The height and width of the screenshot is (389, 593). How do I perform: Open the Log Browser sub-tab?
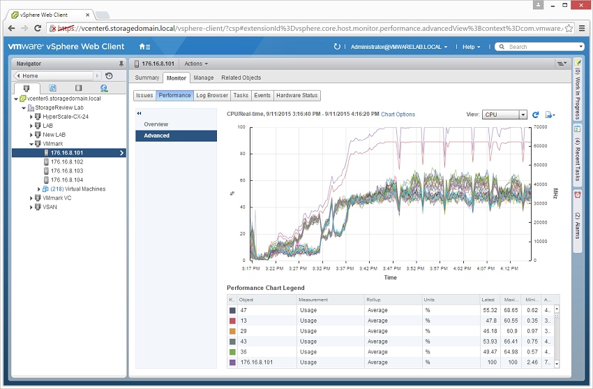[212, 96]
